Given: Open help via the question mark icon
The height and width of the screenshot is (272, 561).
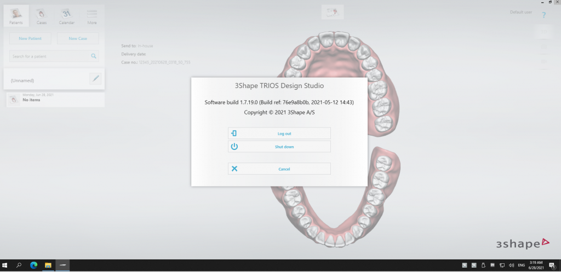Looking at the screenshot, I should 543,15.
